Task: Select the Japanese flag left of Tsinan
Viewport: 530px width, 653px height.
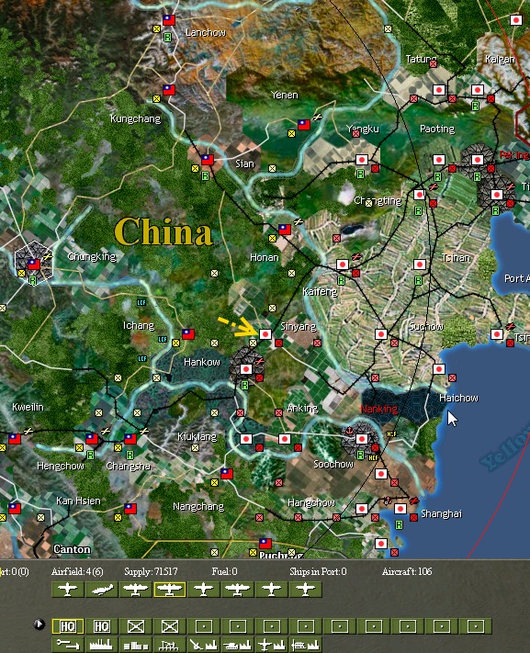Action: tap(420, 265)
